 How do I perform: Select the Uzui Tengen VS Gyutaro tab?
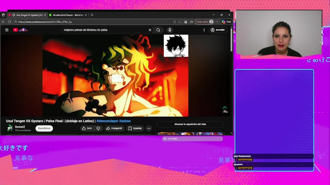(27, 15)
